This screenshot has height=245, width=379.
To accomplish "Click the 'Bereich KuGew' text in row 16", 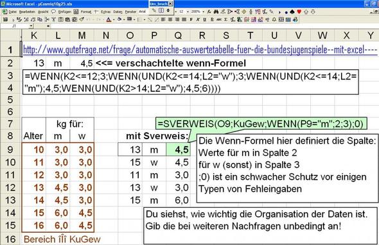I will point(62,239).
